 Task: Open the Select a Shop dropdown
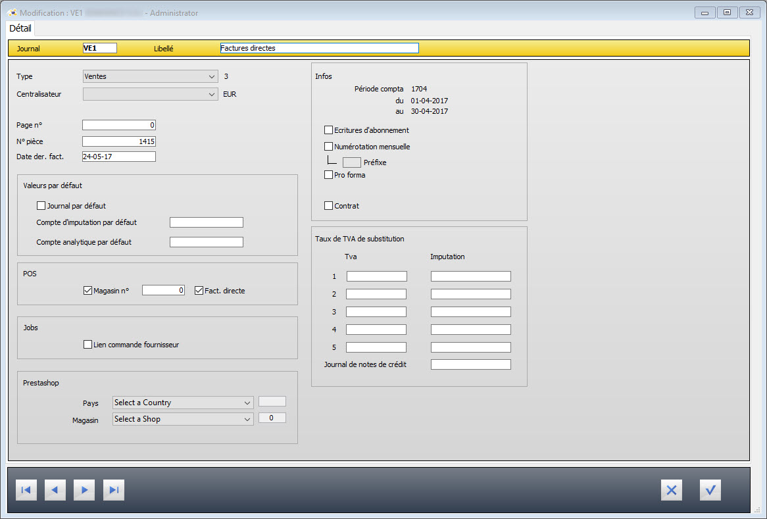click(183, 419)
